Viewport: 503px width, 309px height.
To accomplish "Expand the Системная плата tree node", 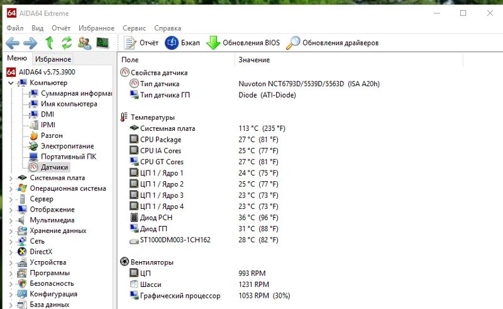I will point(11,178).
